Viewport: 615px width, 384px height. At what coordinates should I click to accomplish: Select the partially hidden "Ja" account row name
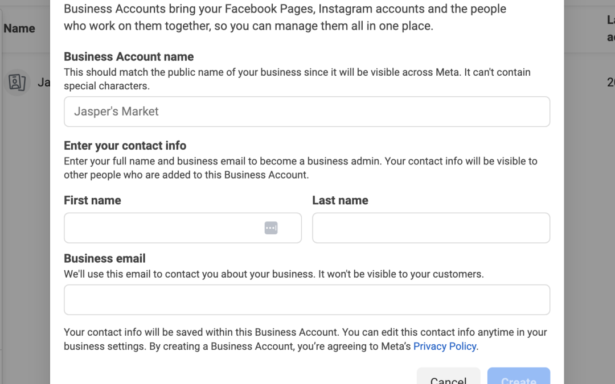43,82
